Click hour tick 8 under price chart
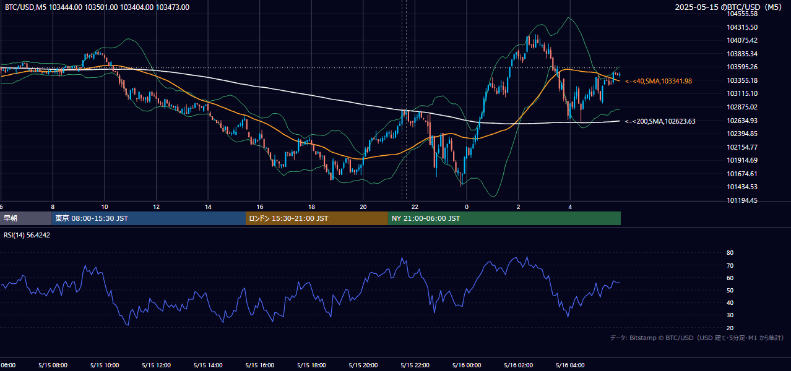This screenshot has width=791, height=371. [53, 207]
